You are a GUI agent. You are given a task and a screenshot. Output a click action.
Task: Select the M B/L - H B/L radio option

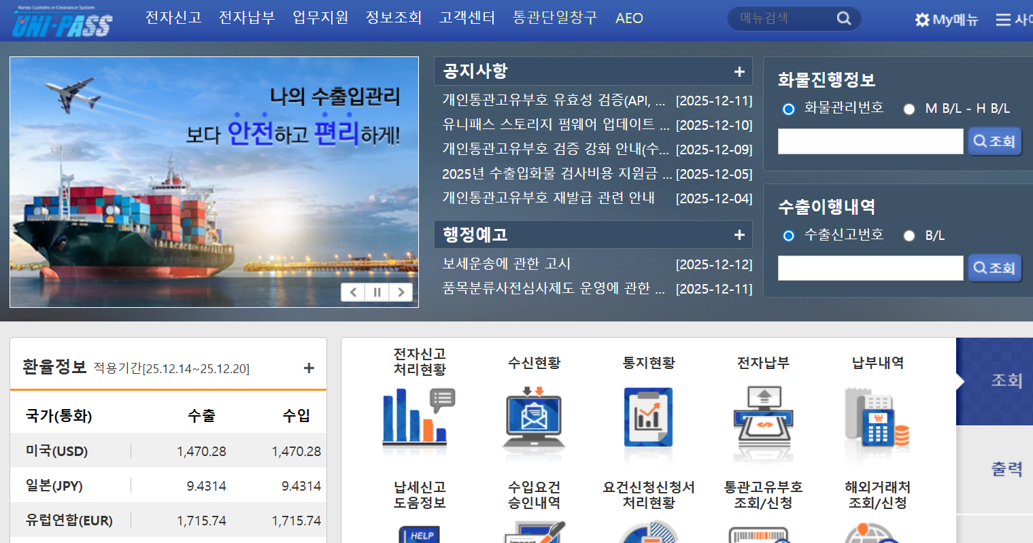click(x=909, y=109)
